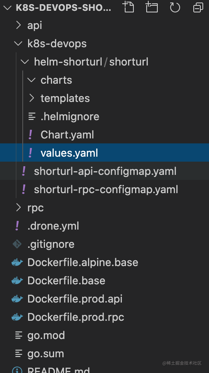Collapse all folders in explorer icon
The width and height of the screenshot is (209, 373).
pos(198,7)
